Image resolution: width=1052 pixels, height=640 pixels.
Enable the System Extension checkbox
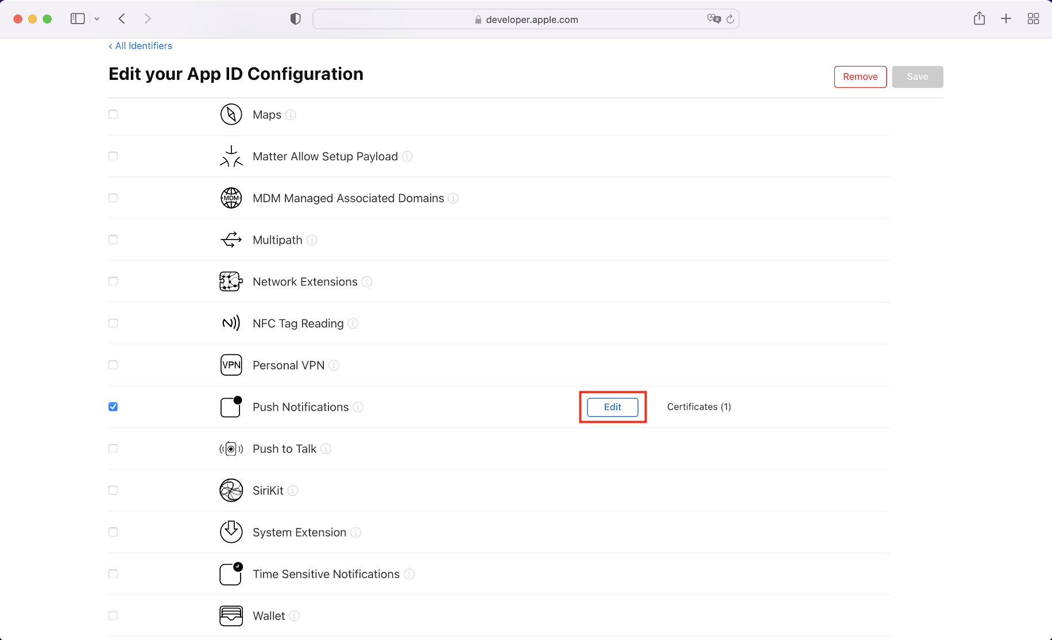(x=113, y=532)
